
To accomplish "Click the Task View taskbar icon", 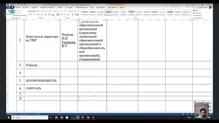I will tap(51, 118).
